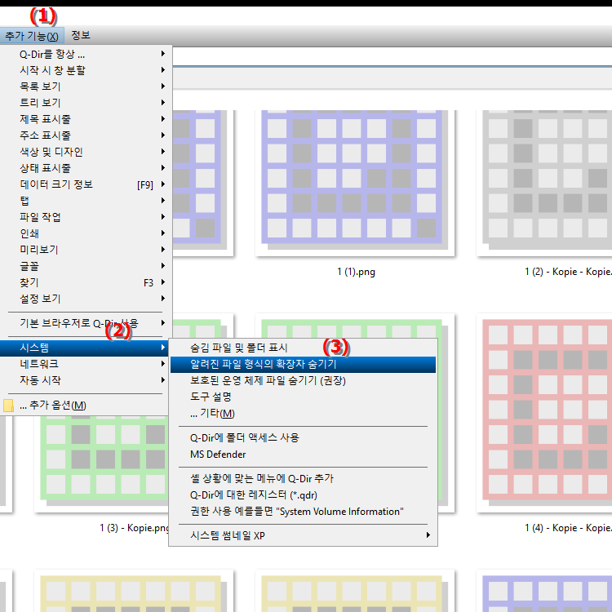Toggle 셸 상황에 맞는 메뉴에 Q-Dir 추가
612x612 pixels.
303,479
